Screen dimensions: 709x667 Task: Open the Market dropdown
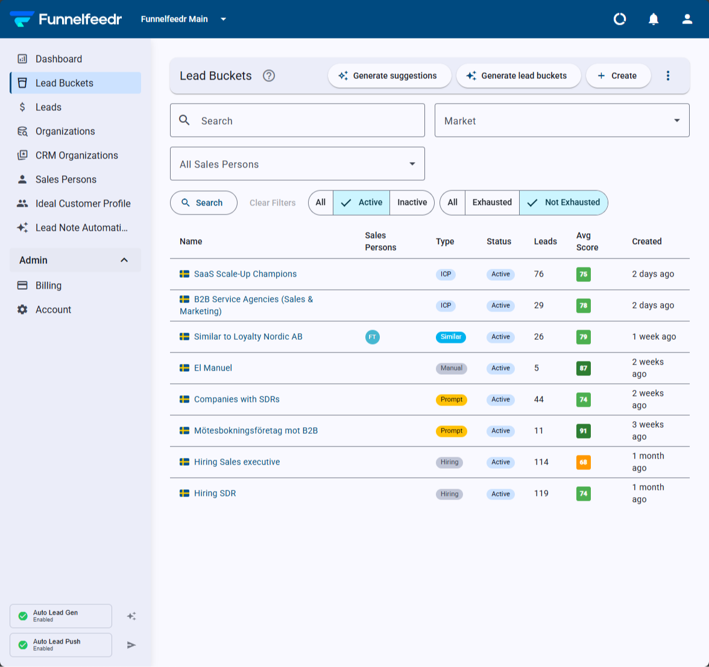point(562,121)
